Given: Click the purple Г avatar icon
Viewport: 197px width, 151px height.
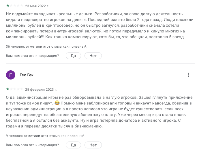Looking at the screenshot, I should (x=11, y=75).
